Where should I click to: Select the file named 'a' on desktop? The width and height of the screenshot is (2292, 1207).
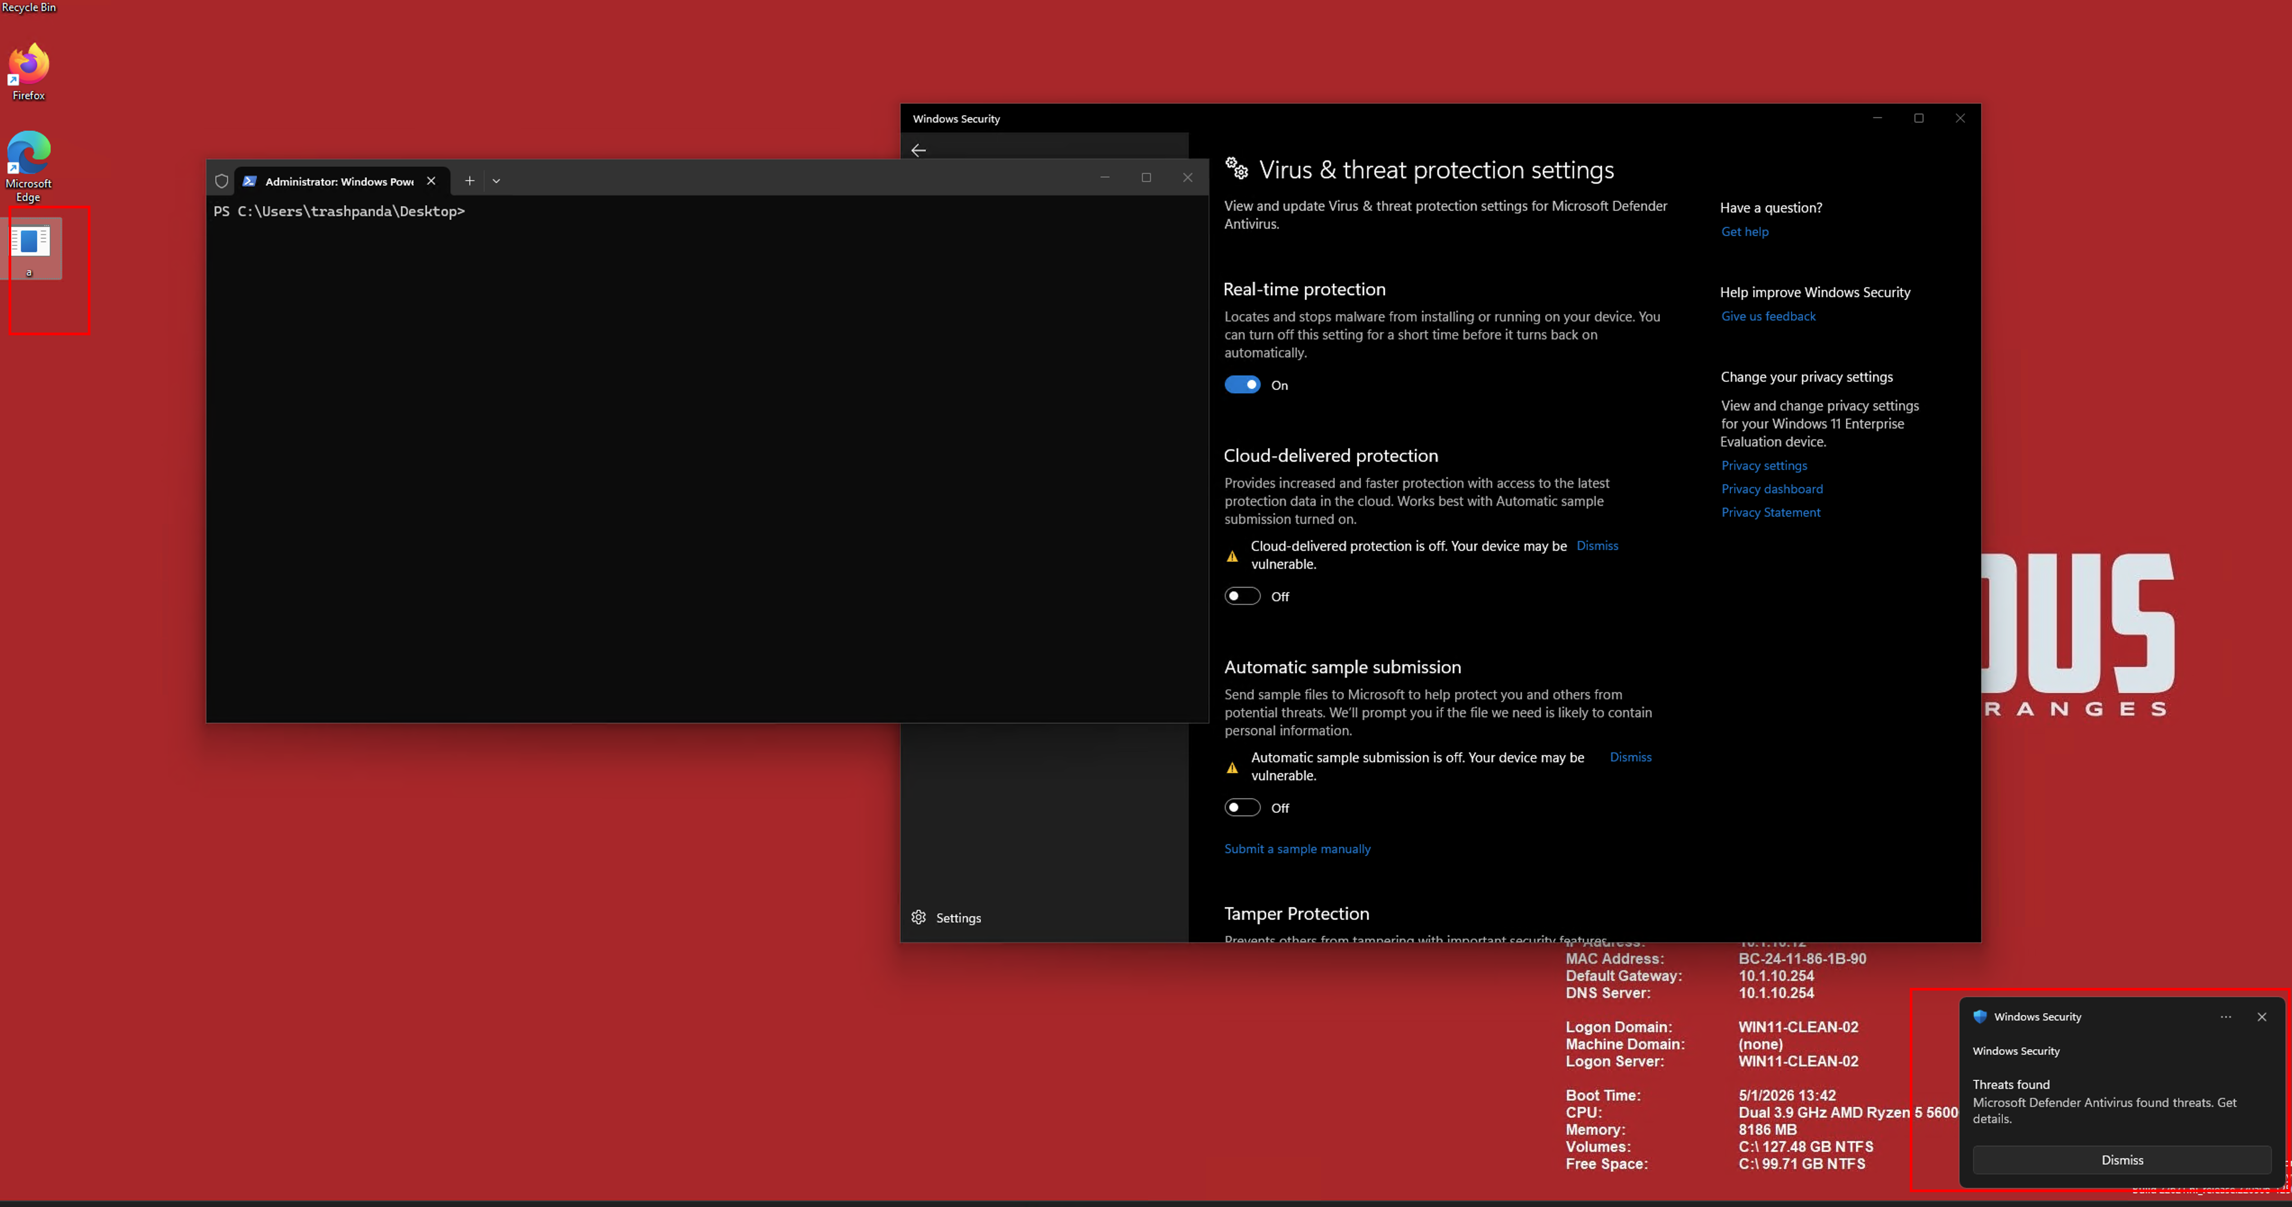29,249
